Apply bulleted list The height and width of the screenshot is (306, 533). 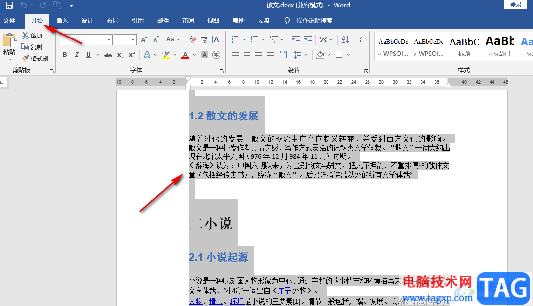[x=235, y=40]
